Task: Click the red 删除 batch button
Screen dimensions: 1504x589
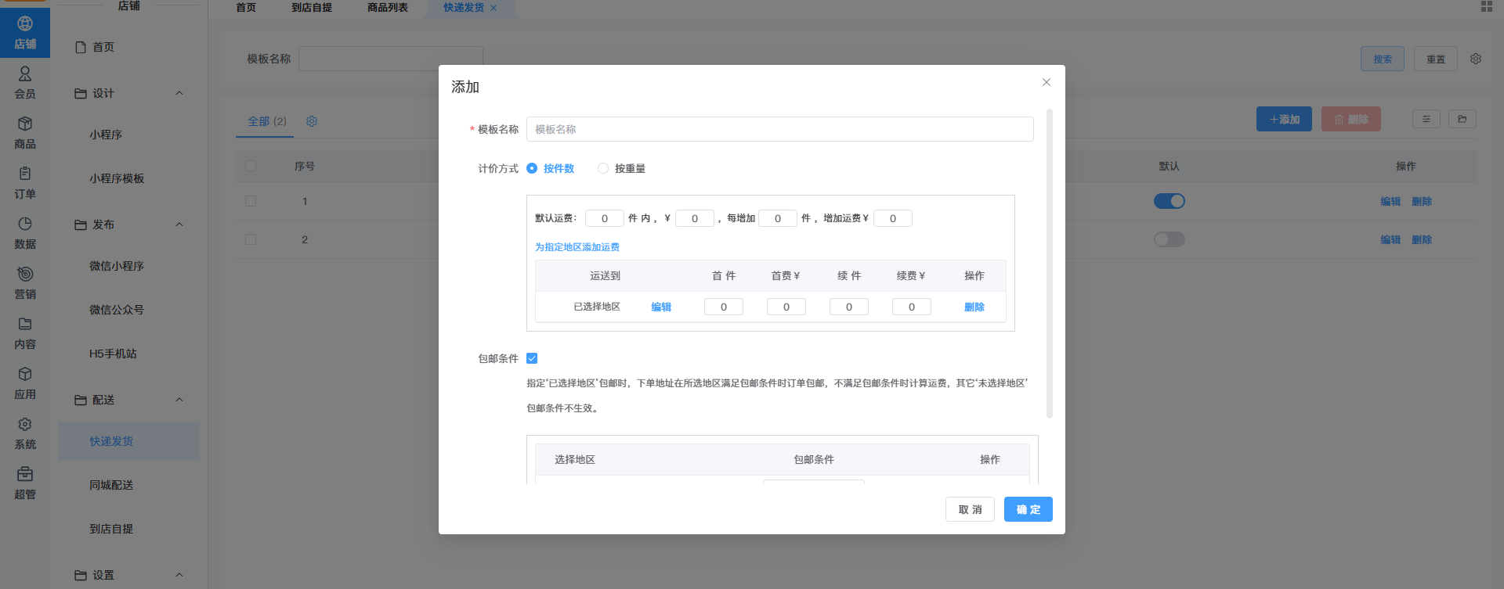Action: [1351, 119]
